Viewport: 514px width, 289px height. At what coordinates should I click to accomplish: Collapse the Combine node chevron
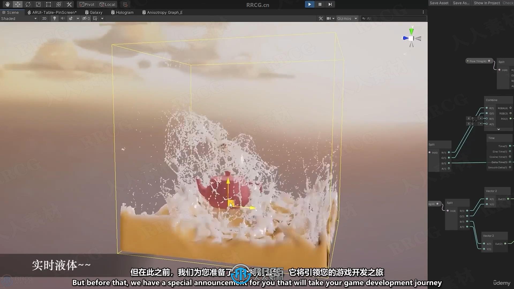click(498, 129)
